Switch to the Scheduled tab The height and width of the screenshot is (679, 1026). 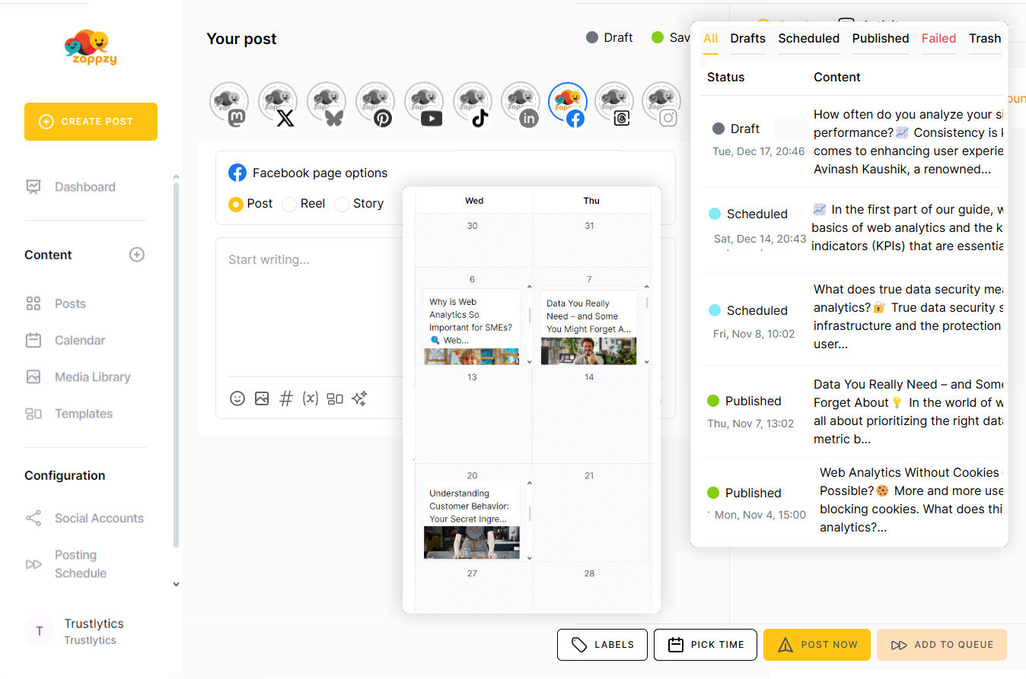point(808,39)
